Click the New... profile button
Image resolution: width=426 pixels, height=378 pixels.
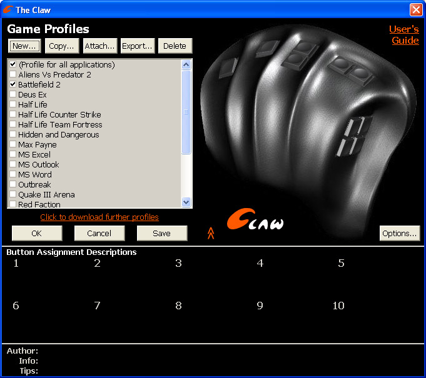click(24, 46)
